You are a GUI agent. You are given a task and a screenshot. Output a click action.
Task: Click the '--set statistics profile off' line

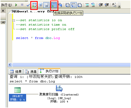point(45,29)
